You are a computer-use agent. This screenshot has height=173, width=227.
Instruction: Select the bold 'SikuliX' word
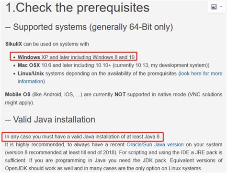13,44
